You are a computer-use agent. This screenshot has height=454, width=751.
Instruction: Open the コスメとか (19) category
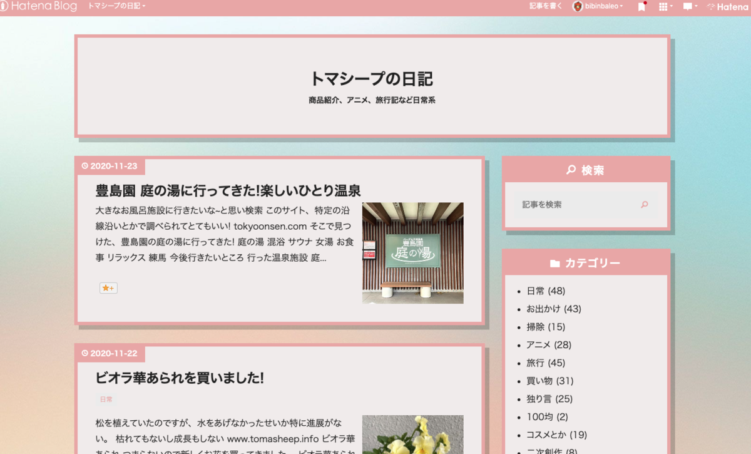coord(557,435)
